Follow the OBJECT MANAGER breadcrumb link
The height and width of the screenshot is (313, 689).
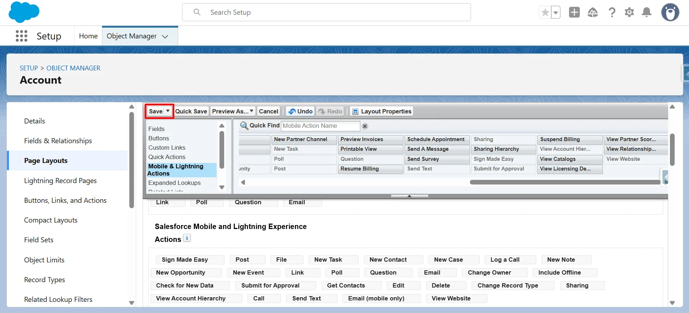click(x=73, y=68)
